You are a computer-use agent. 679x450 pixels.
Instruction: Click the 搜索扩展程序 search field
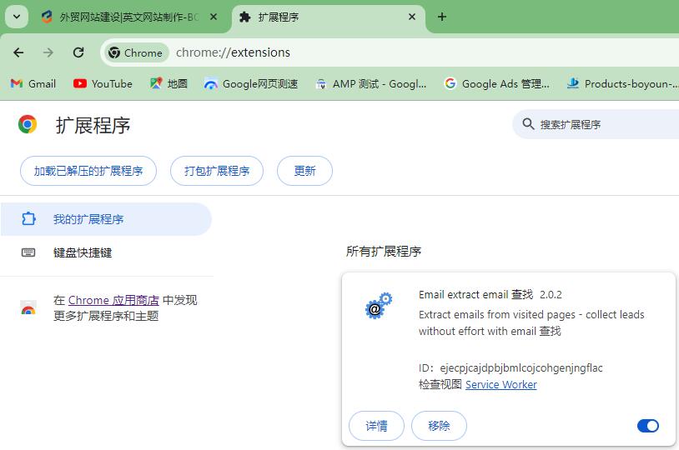pyautogui.click(x=601, y=124)
